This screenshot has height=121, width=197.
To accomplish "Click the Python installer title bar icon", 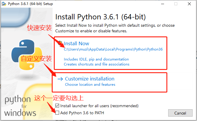I will coord(4,4).
